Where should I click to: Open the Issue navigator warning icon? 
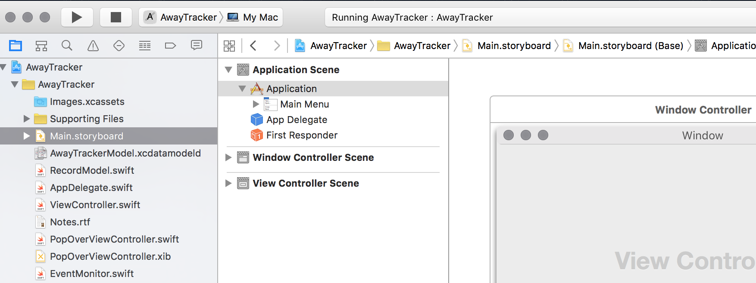[x=93, y=46]
